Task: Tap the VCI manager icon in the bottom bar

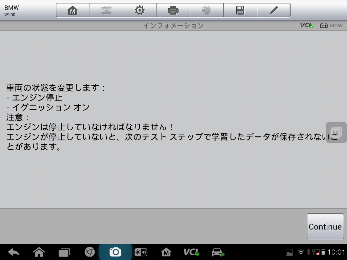Action: 191,252
